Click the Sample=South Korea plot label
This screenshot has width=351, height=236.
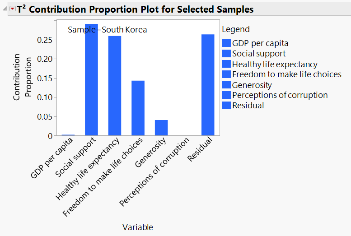click(x=108, y=30)
